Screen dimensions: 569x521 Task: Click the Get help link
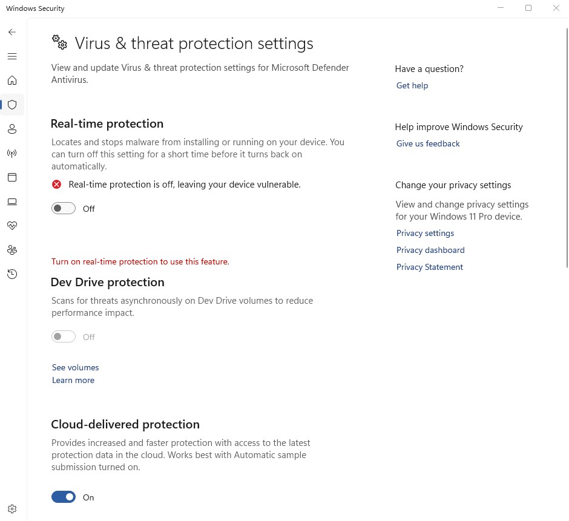pos(412,86)
